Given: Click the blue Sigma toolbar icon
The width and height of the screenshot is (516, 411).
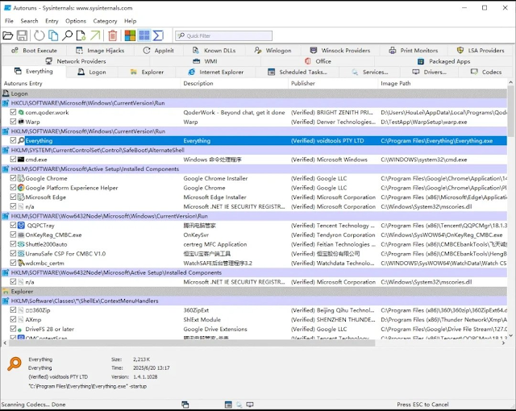Looking at the screenshot, I should (x=158, y=35).
